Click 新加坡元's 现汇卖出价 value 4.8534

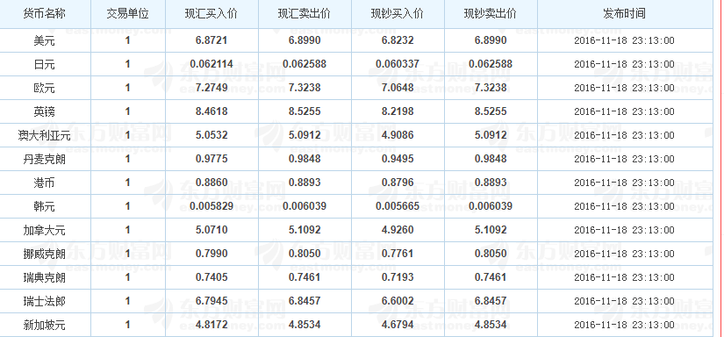tap(305, 325)
